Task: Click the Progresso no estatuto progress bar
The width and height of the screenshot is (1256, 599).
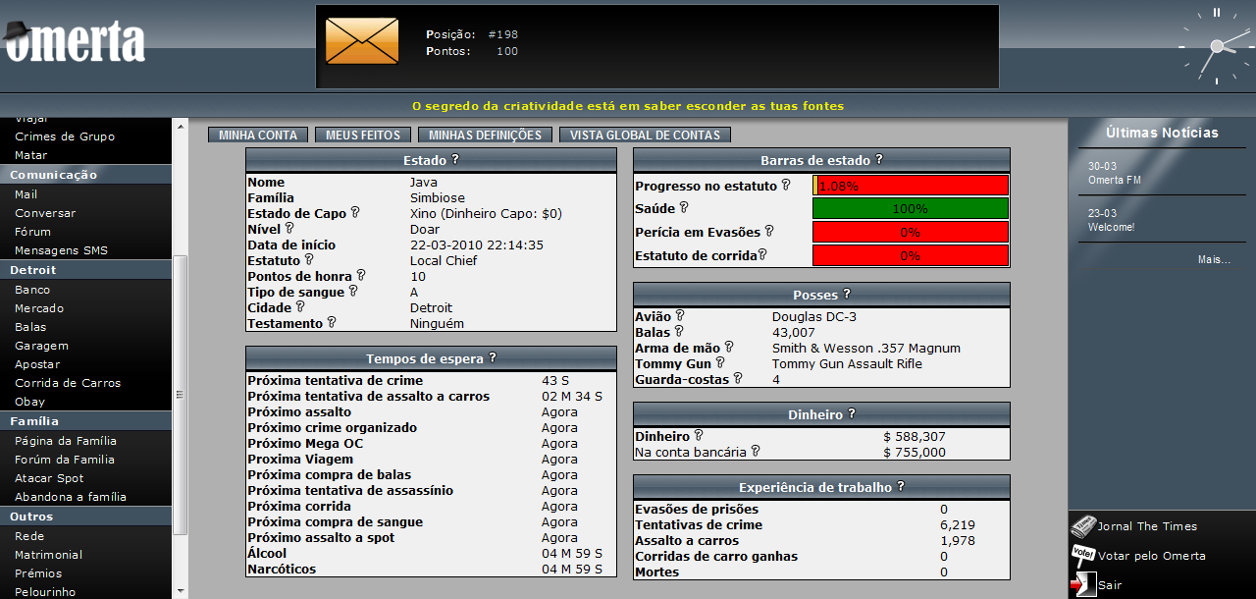Action: tap(911, 186)
